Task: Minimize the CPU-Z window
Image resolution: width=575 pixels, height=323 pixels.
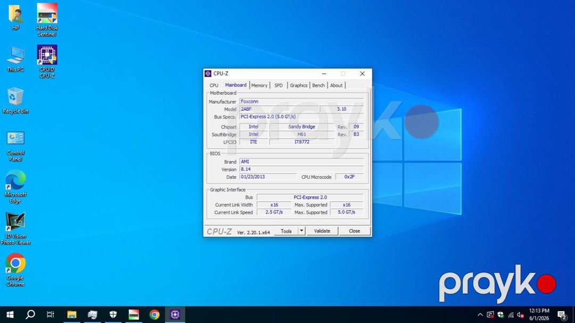Action: point(324,73)
